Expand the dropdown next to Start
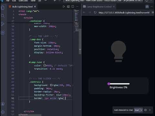 141,110
